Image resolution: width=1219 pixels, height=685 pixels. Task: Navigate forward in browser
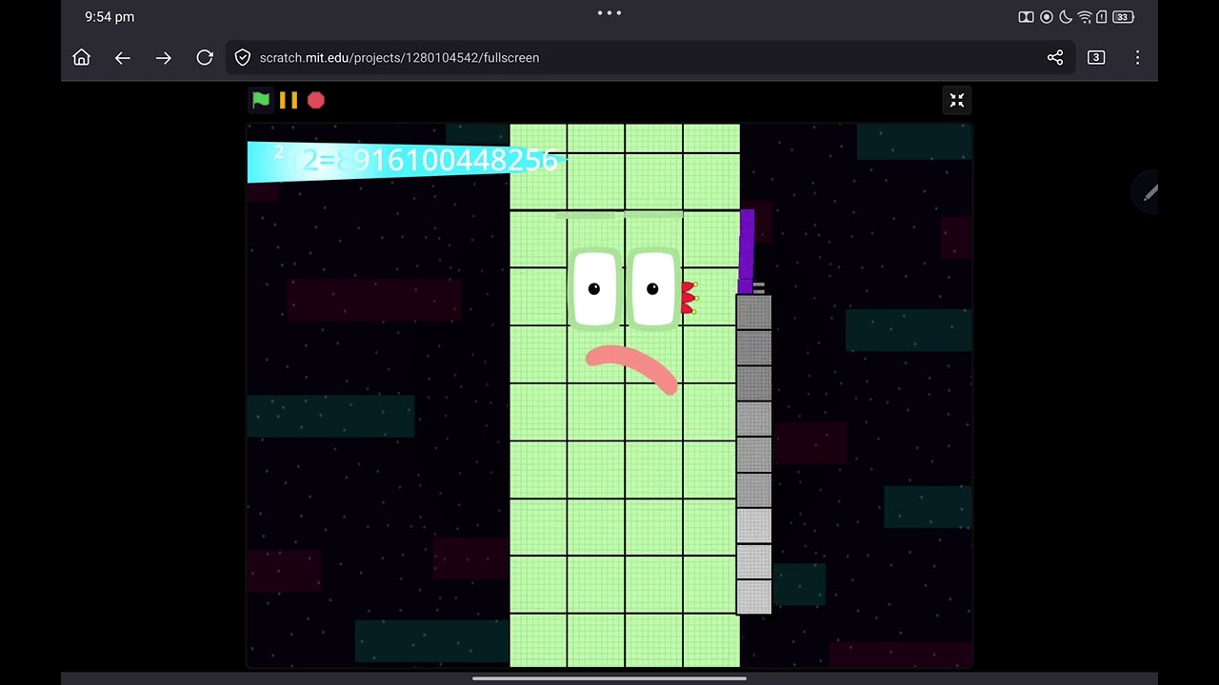[x=164, y=58]
